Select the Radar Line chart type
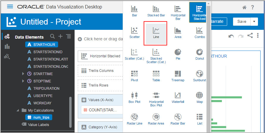The height and width of the screenshot is (133, 265). [x=134, y=119]
